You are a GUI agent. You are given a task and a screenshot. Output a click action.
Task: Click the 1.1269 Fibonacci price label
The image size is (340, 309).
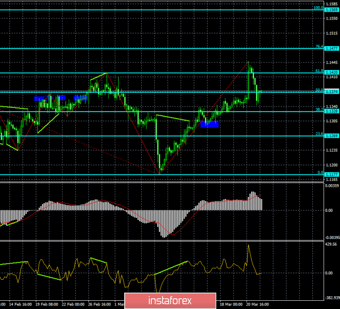tap(332, 136)
